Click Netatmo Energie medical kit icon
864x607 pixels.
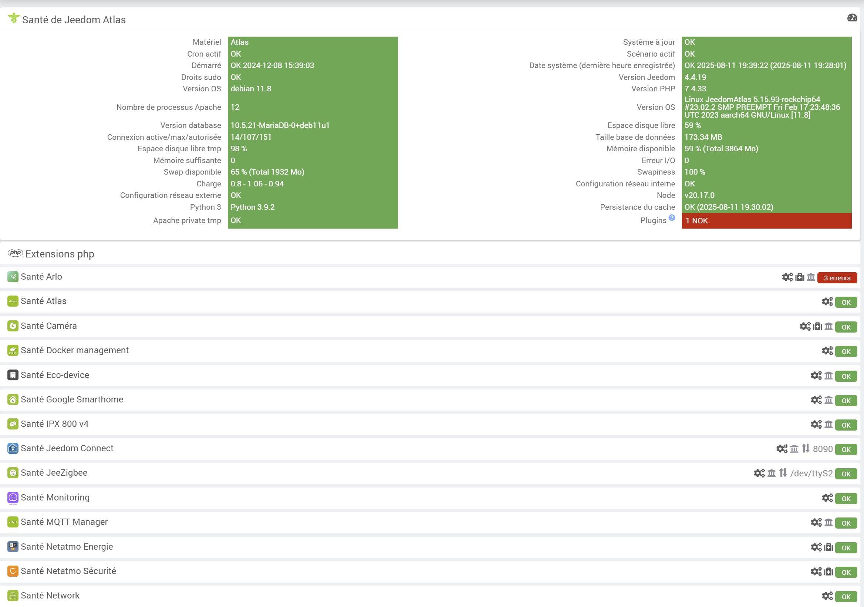point(828,547)
